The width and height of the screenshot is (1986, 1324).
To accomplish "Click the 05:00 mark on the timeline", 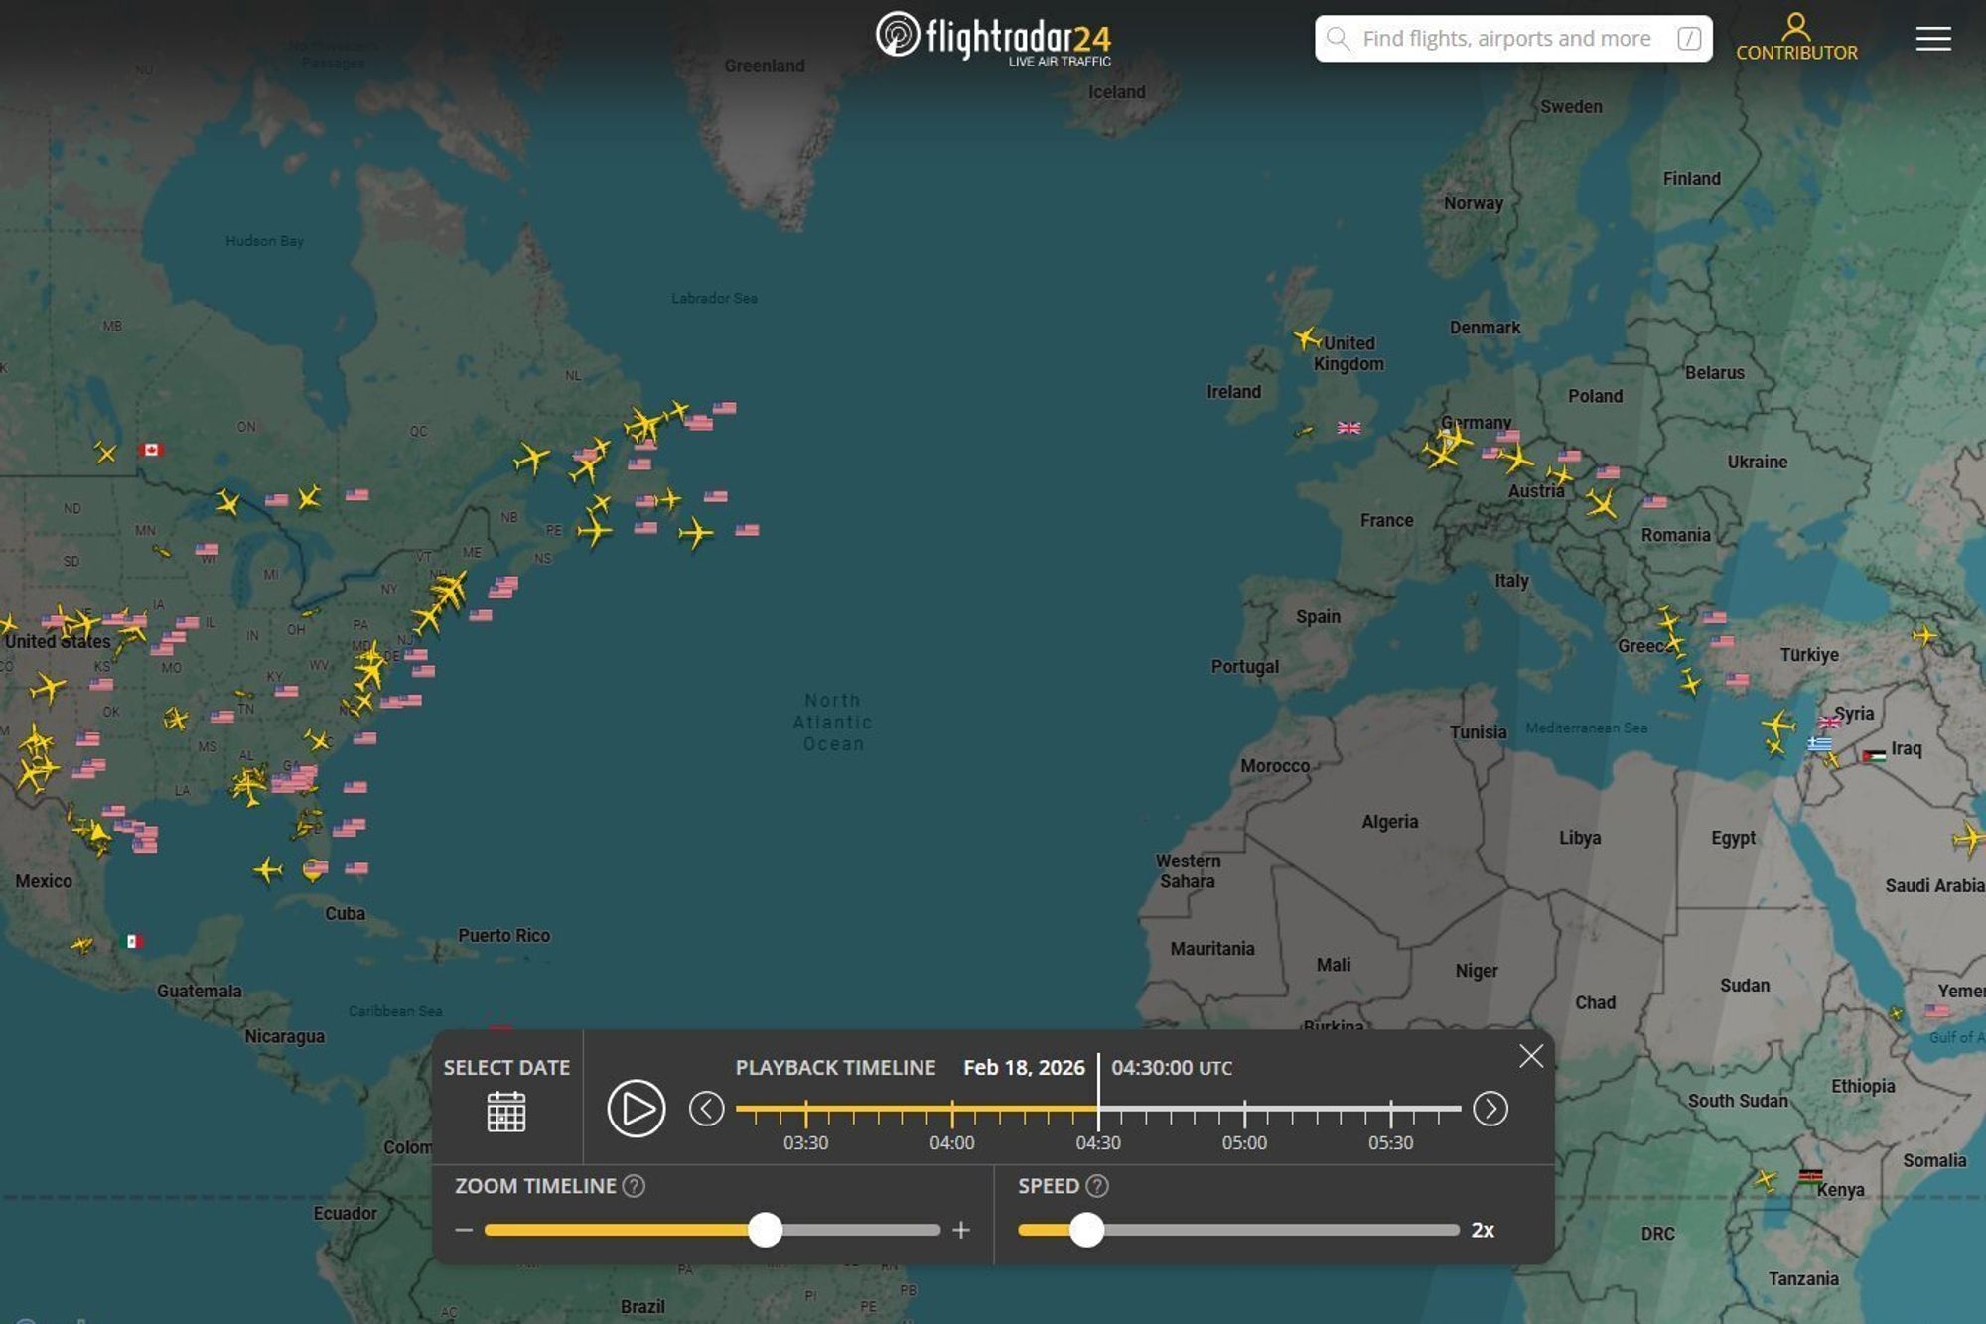I will [x=1245, y=1105].
